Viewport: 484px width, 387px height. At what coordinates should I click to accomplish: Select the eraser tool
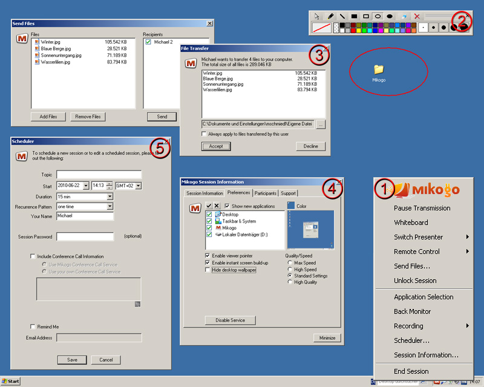[404, 17]
